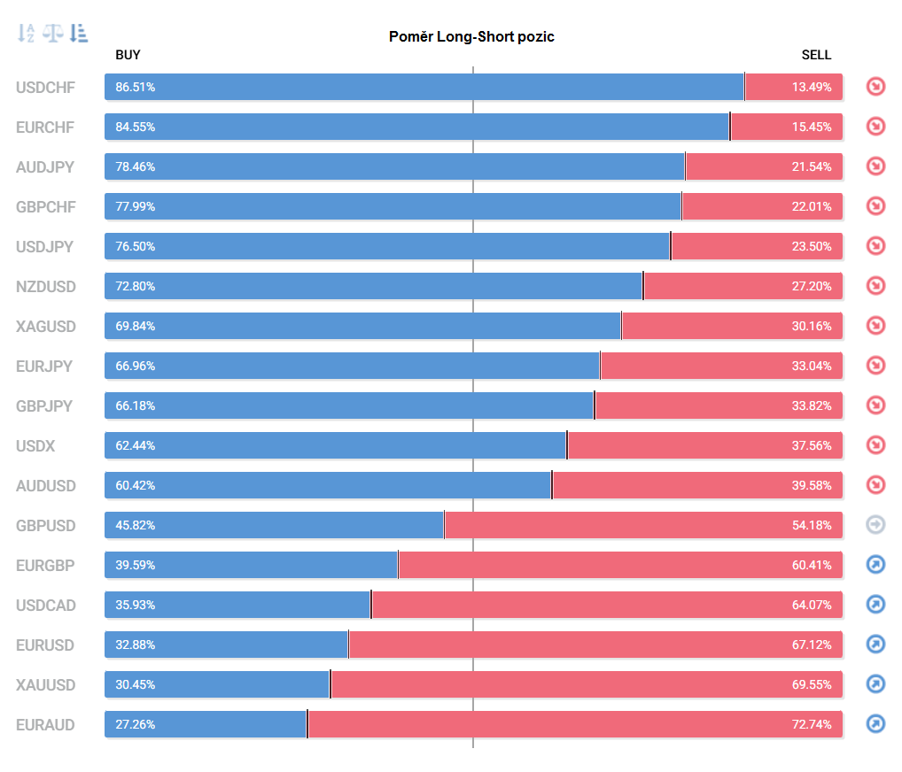Select the EURCHF pair label
The width and height of the screenshot is (902, 772).
[44, 127]
